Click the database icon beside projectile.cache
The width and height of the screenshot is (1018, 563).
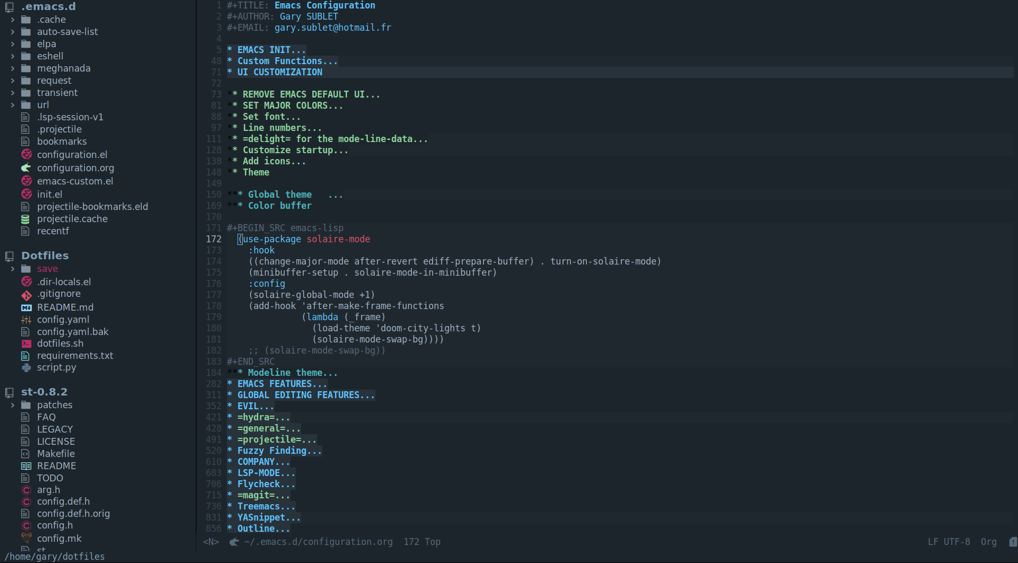point(27,218)
